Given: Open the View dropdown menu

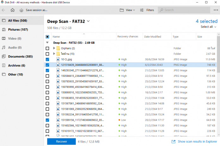Looking at the screenshot, I should [128, 10].
